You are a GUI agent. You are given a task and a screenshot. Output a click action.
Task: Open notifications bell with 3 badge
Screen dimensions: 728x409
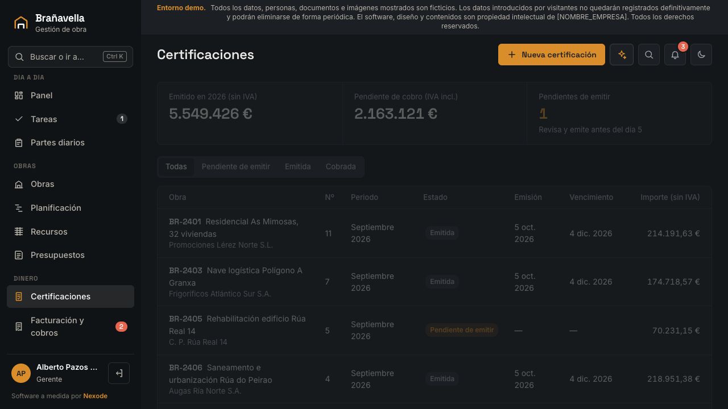pos(675,55)
